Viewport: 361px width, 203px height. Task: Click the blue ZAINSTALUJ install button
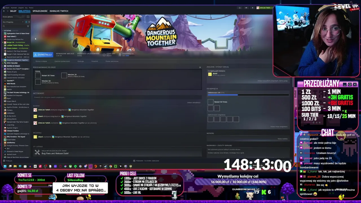(43, 55)
